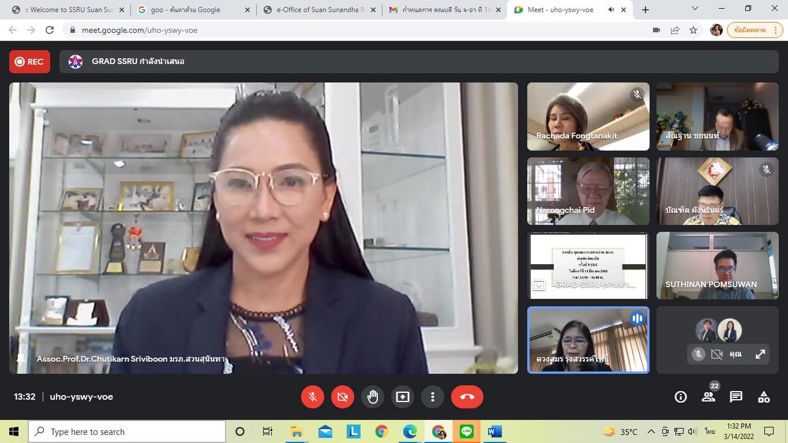Click the REC recording indicator

point(29,62)
